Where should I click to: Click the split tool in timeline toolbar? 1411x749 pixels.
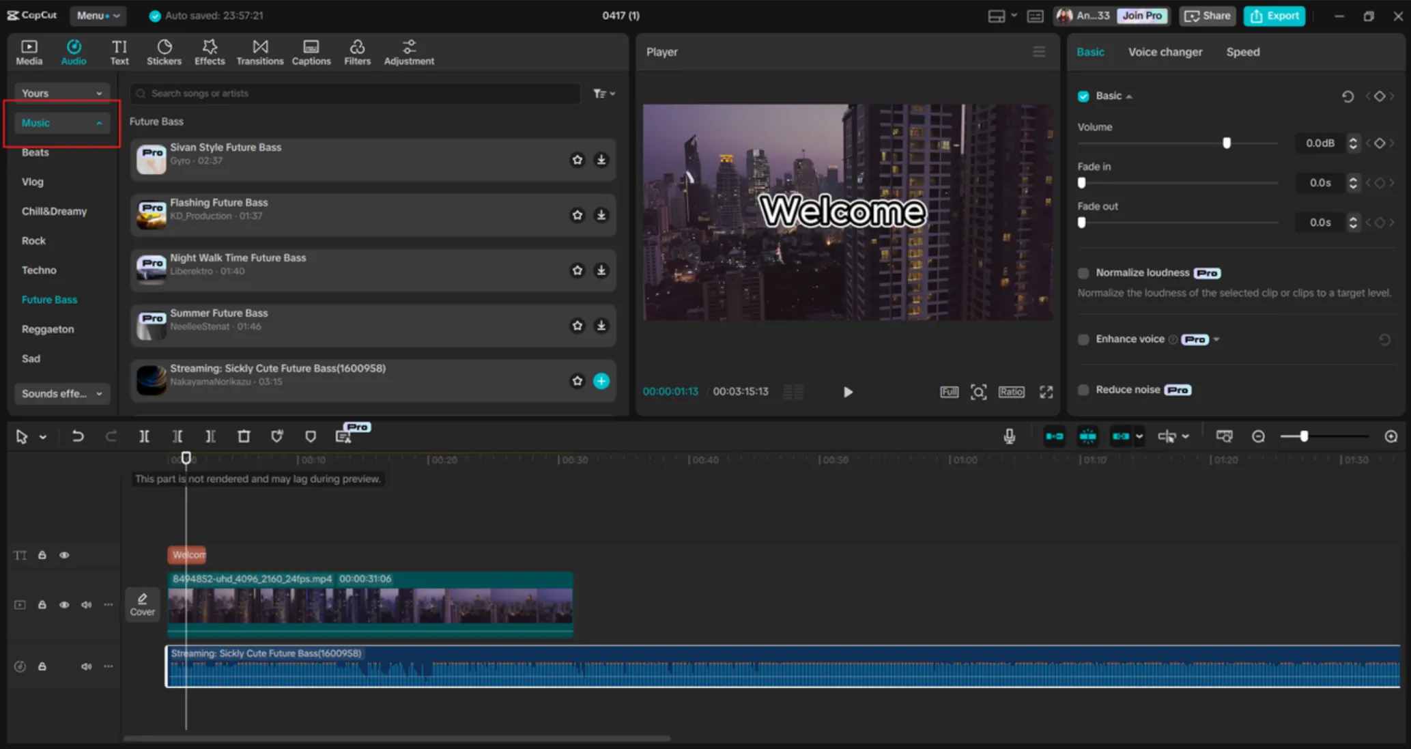point(144,436)
